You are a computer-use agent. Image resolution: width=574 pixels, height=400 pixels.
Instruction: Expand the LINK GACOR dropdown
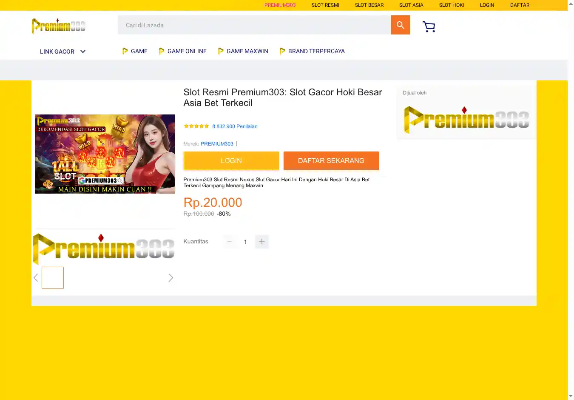click(63, 51)
